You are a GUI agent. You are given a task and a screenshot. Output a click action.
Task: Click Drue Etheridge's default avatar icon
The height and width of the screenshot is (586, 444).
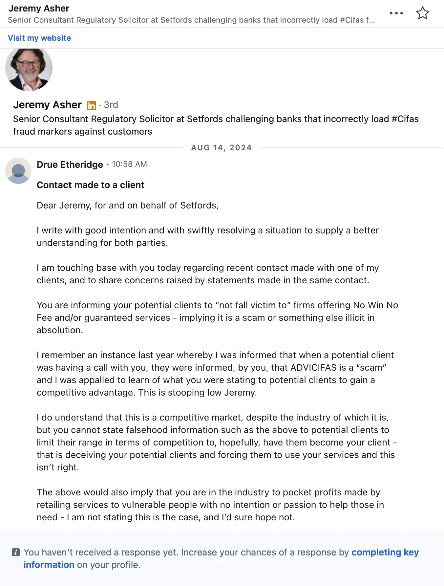pos(18,171)
